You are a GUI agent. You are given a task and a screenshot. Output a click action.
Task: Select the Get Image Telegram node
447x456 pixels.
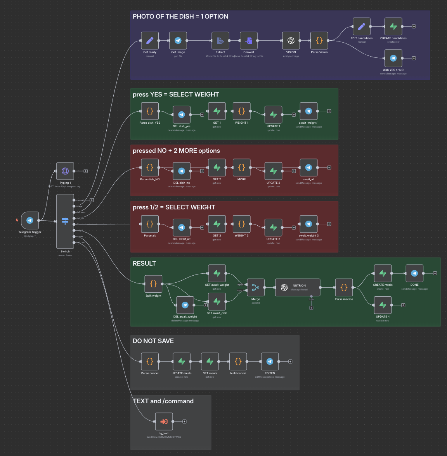click(x=178, y=41)
